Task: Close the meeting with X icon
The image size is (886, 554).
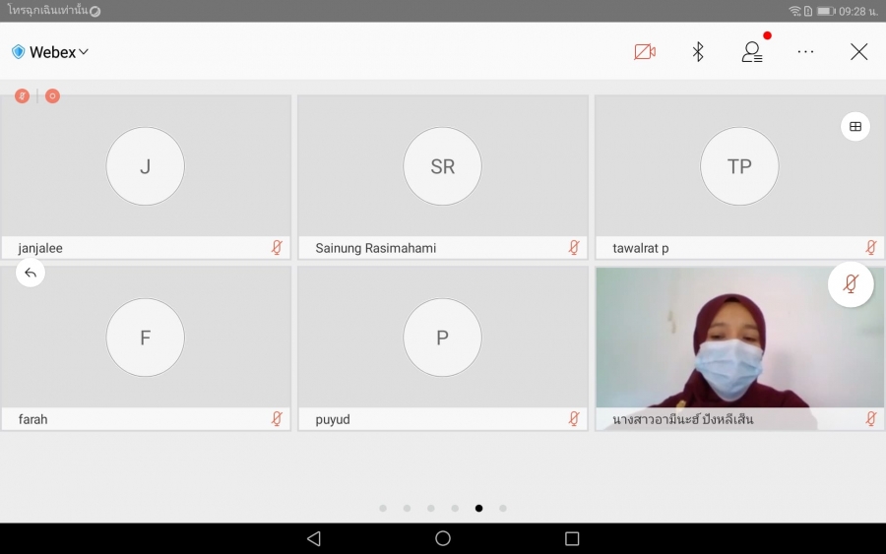Action: point(858,52)
